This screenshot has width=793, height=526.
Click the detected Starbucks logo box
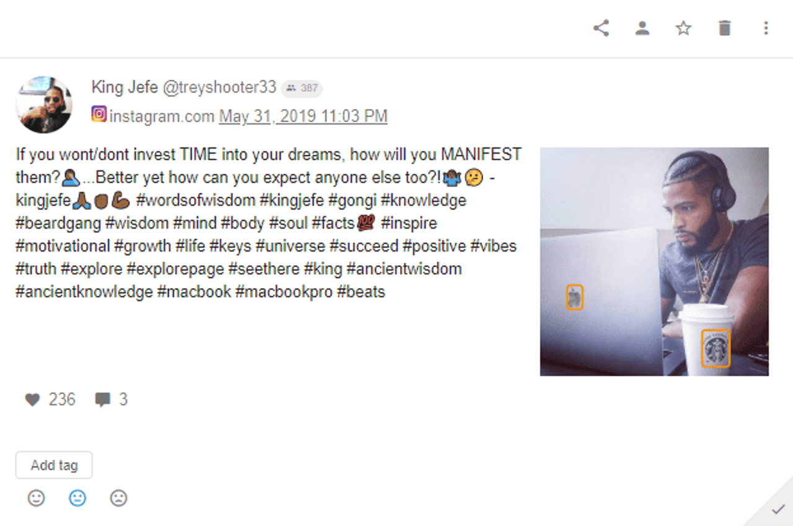716,349
